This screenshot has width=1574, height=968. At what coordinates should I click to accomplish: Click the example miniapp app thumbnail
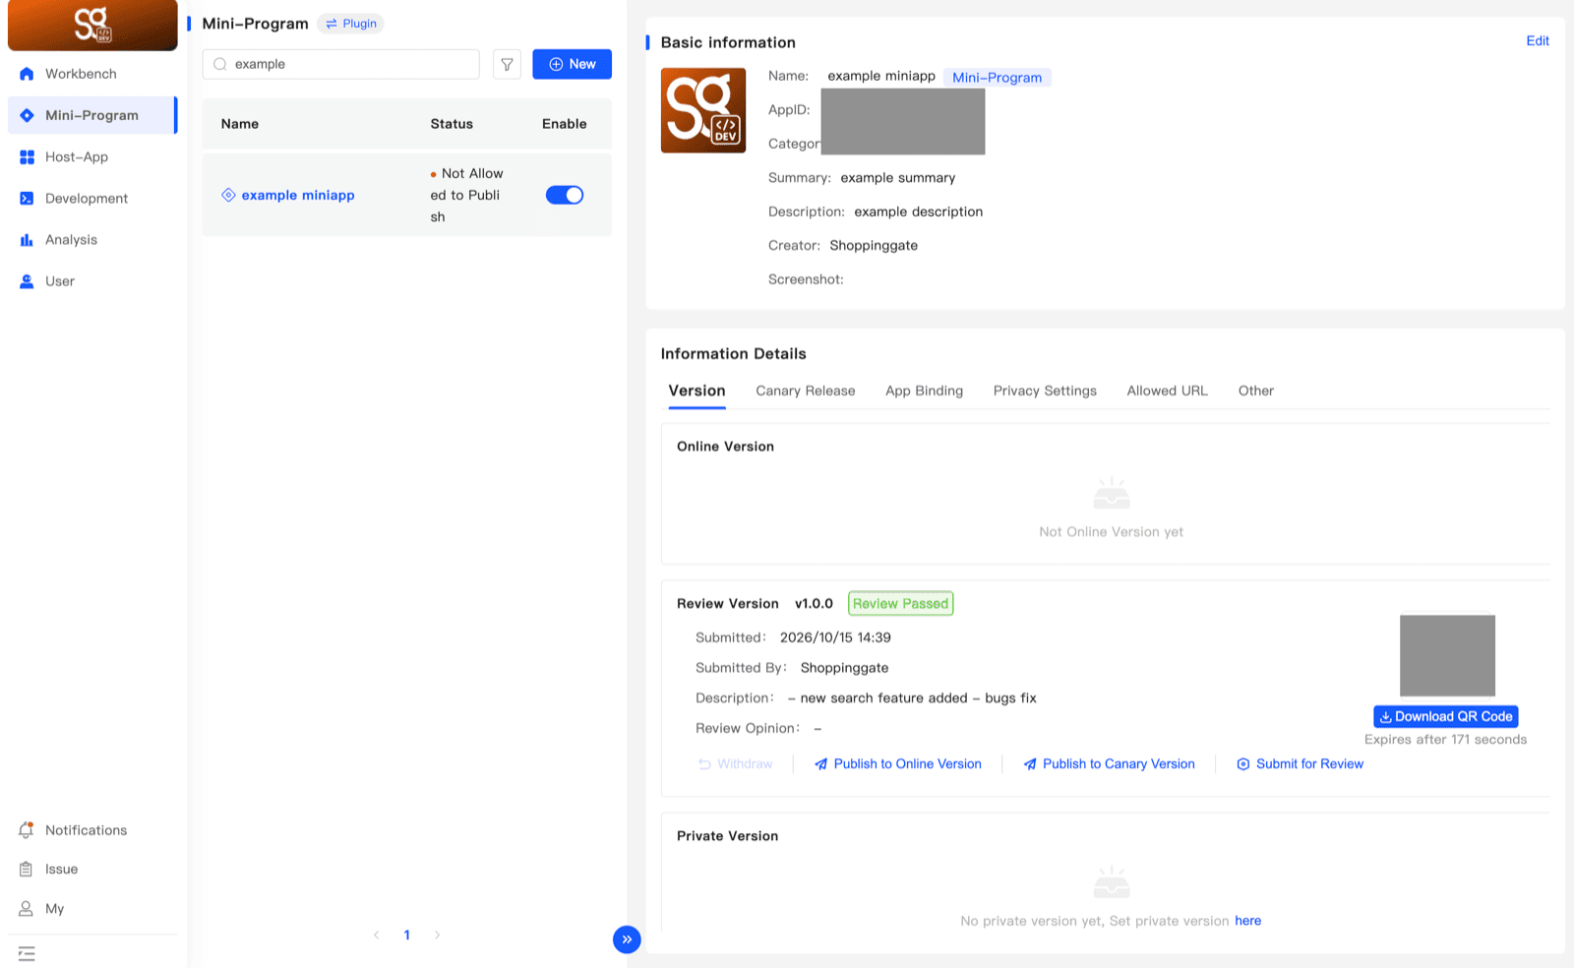703,110
